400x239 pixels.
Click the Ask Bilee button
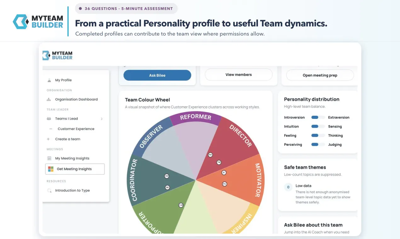tap(157, 75)
